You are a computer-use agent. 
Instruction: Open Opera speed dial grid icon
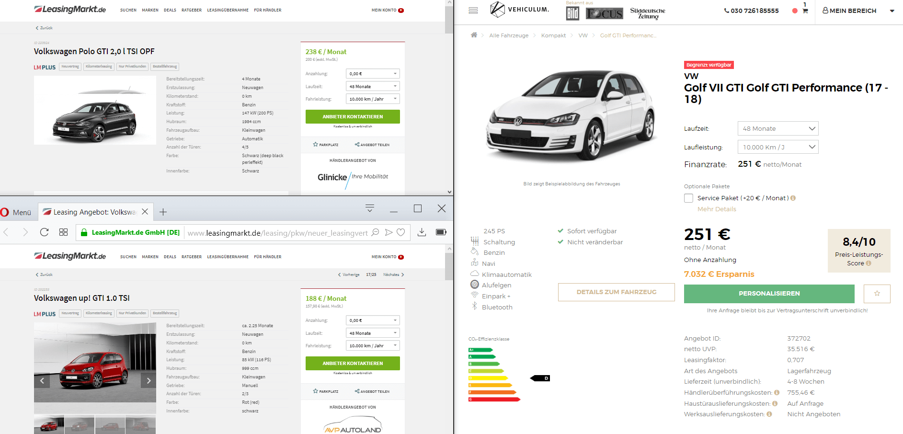[x=63, y=232]
